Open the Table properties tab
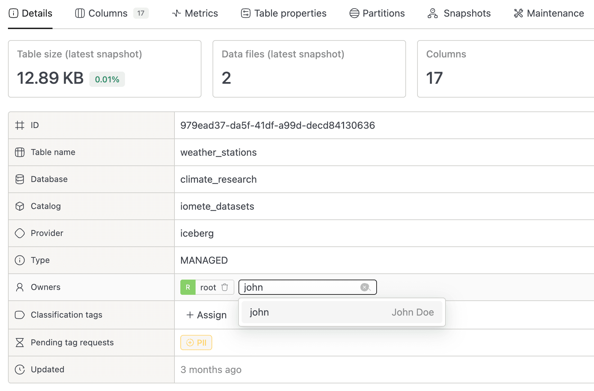 point(283,13)
